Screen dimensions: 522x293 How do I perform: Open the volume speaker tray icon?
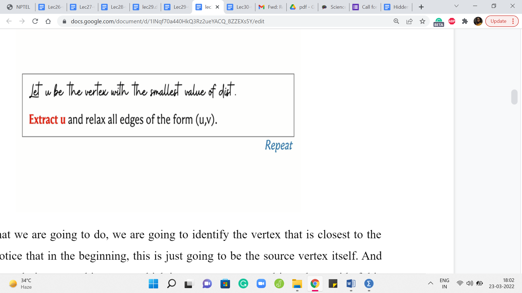click(470, 283)
